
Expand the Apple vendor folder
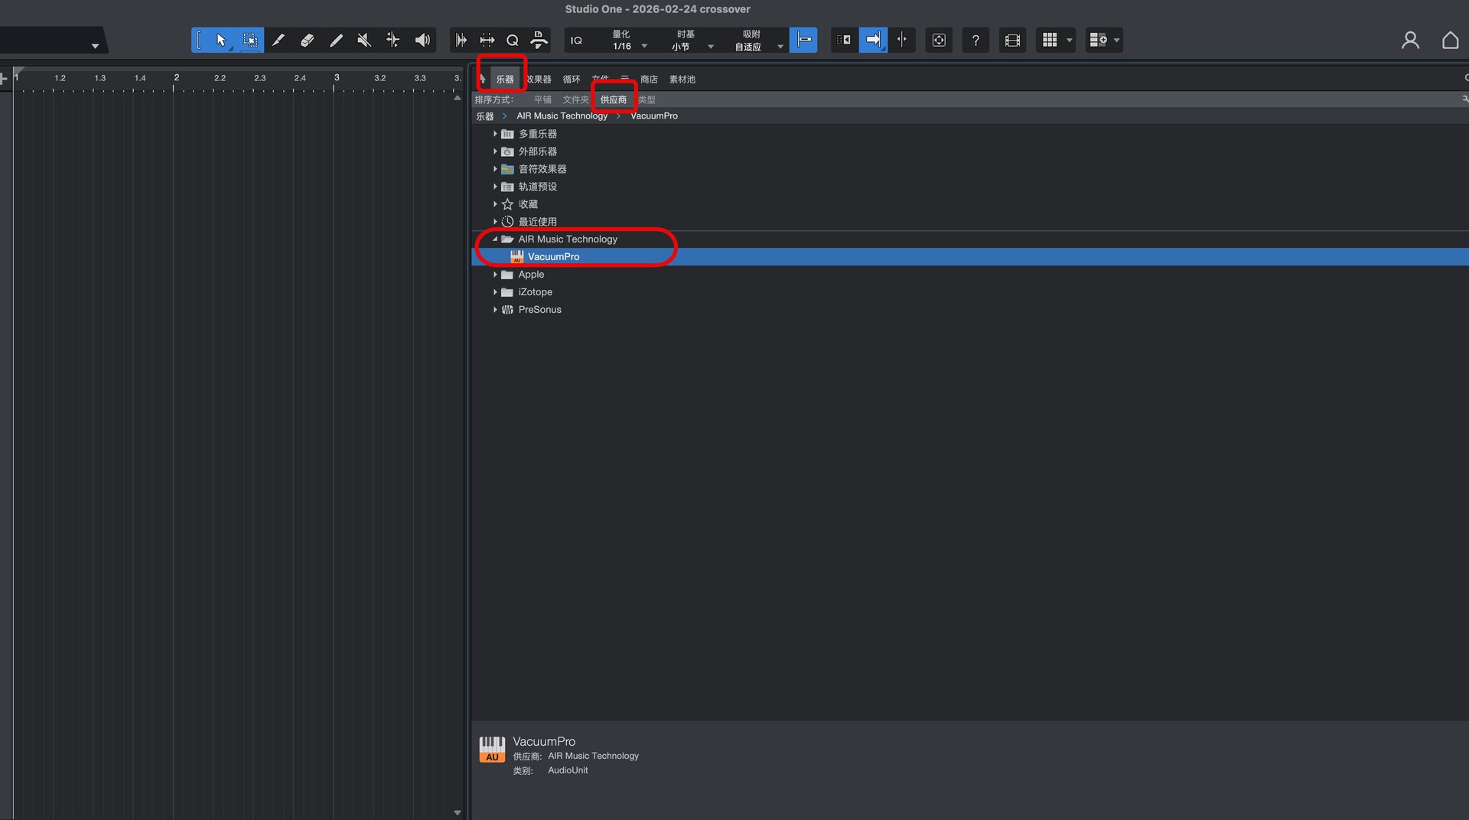495,275
